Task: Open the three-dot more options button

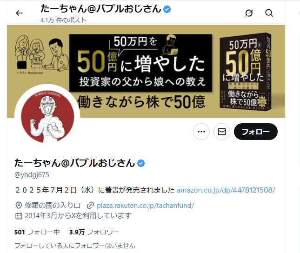Action: point(201,132)
